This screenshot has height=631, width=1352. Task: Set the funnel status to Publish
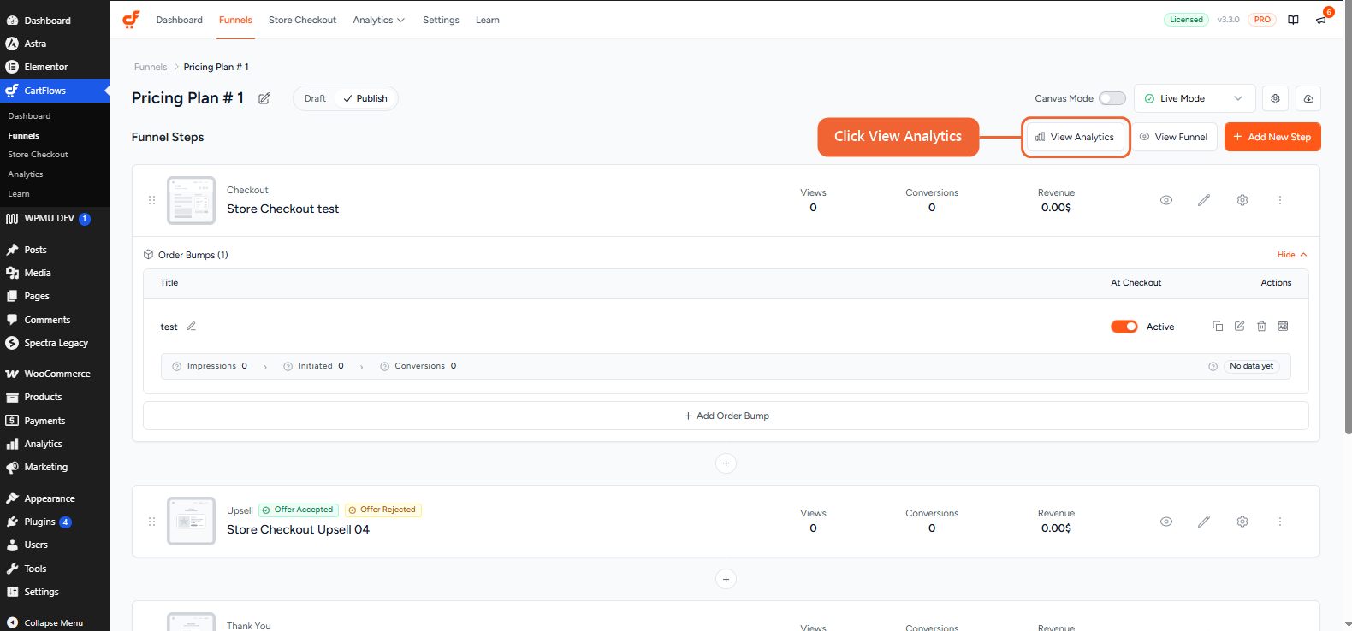pyautogui.click(x=365, y=98)
